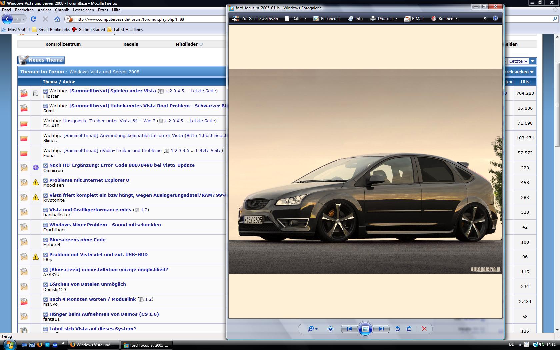Switch to Windows Vista und... Firefox taskbar button
560x350 pixels.
pyautogui.click(x=93, y=345)
